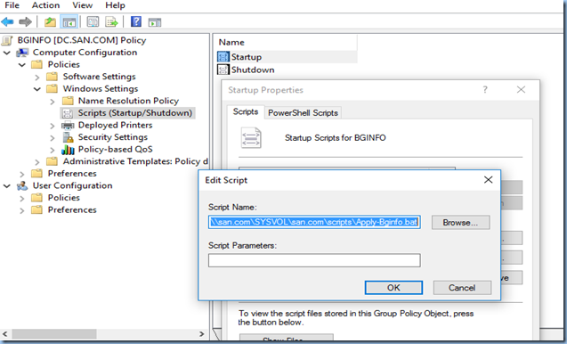This screenshot has height=344, width=567.
Task: Switch to the Scripts tab
Action: pyautogui.click(x=246, y=112)
